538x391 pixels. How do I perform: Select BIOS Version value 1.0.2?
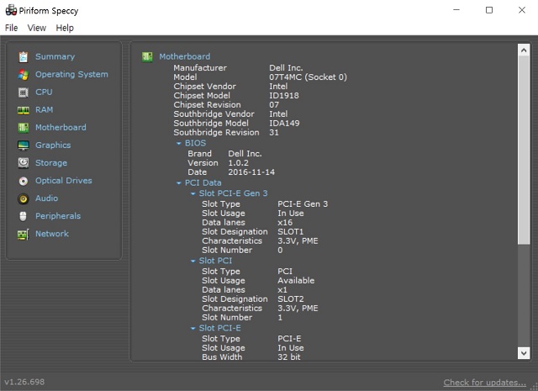[239, 163]
